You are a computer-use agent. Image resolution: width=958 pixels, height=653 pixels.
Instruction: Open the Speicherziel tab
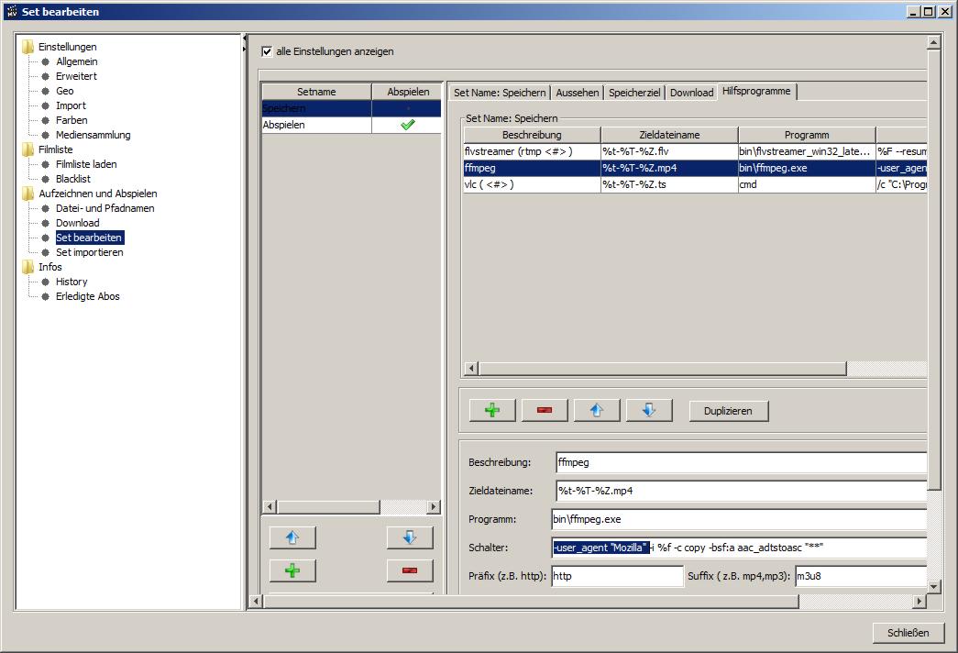pos(634,93)
